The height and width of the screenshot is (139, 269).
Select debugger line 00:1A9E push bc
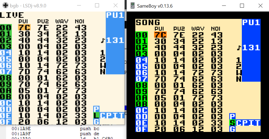(x=55, y=129)
